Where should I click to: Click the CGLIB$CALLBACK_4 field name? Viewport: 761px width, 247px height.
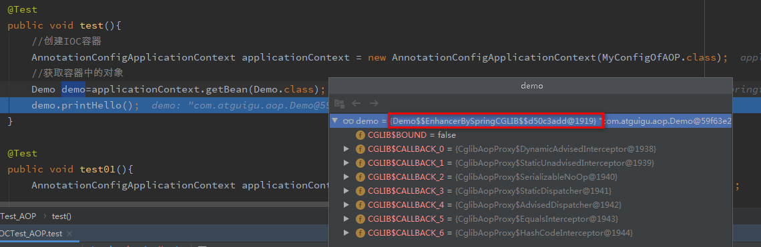[407, 205]
